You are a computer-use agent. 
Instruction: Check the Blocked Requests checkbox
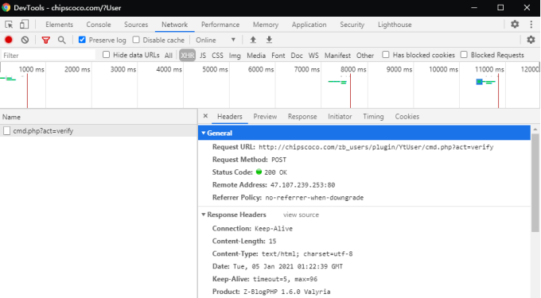(464, 55)
